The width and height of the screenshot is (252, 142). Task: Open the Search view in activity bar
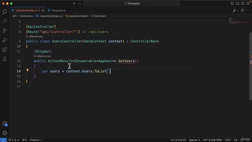pyautogui.click(x=5, y=21)
